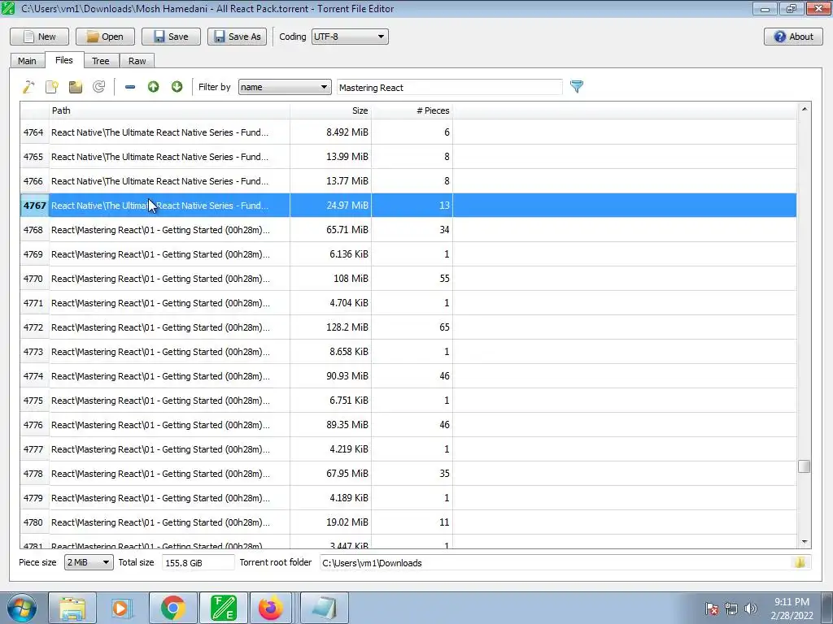Click the Total size field 155.8 GiB

(x=198, y=562)
